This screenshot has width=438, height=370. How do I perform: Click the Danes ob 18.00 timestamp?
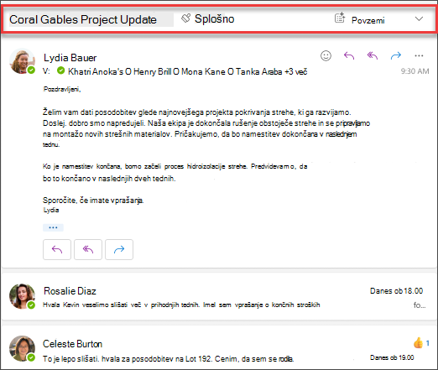point(396,291)
